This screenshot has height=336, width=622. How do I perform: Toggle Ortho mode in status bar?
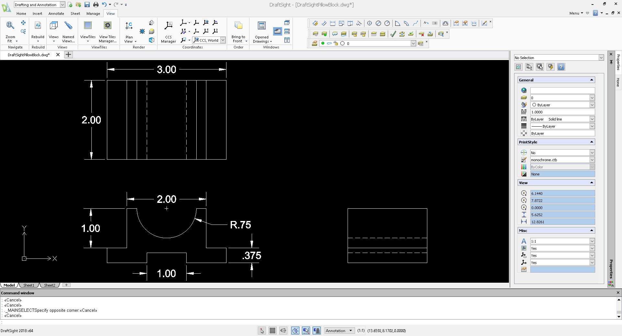(x=283, y=331)
